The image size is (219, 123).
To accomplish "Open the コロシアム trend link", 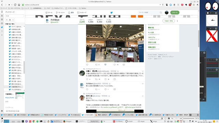I will (x=152, y=37).
